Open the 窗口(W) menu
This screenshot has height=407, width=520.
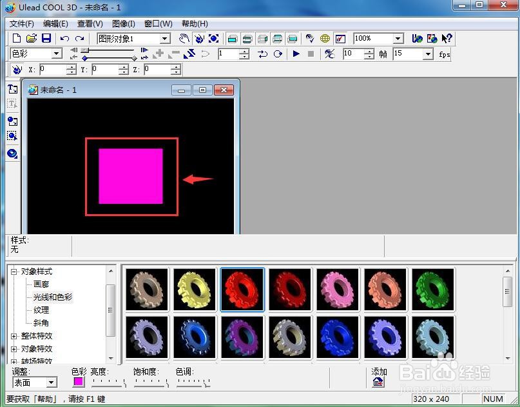[x=158, y=24]
